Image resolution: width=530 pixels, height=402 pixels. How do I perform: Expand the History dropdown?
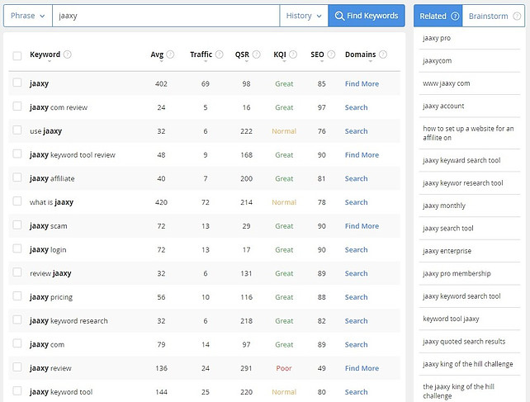(x=304, y=16)
